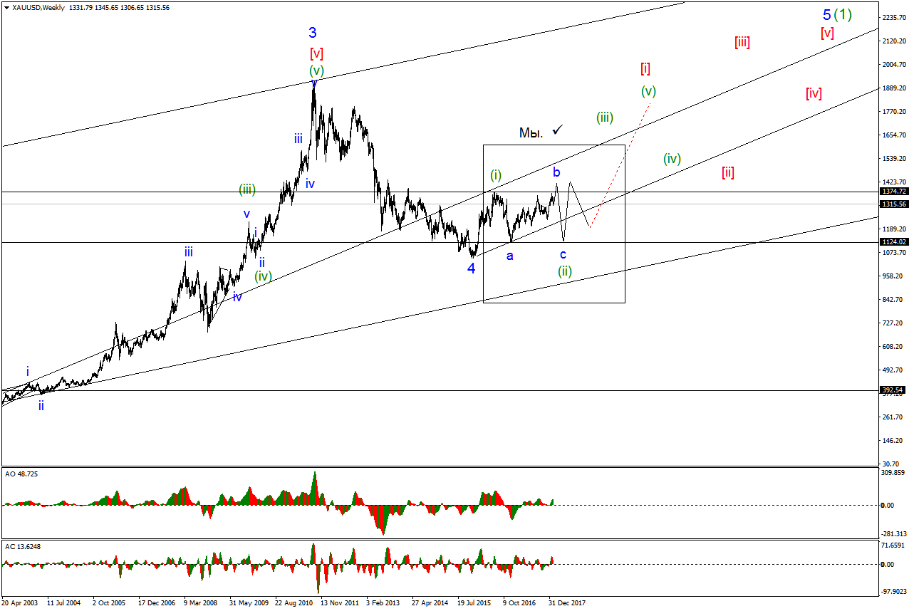Click the Мы. text label
909x611 pixels.
tap(531, 132)
